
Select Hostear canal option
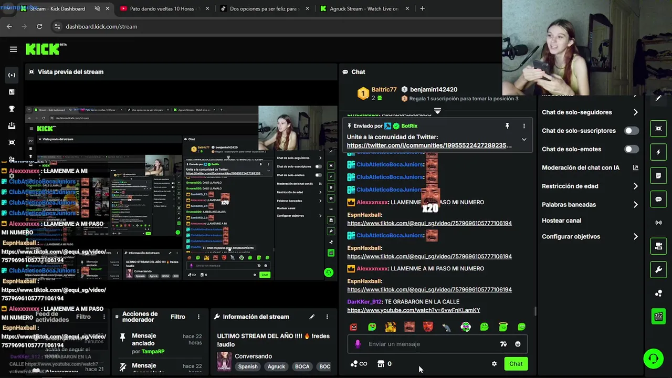click(x=561, y=220)
